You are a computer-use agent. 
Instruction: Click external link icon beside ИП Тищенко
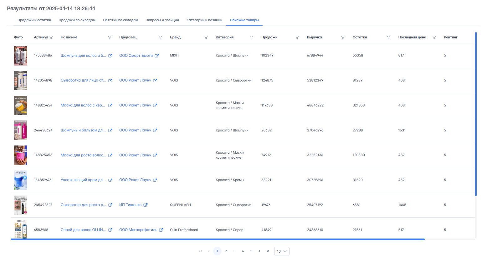tap(146, 205)
